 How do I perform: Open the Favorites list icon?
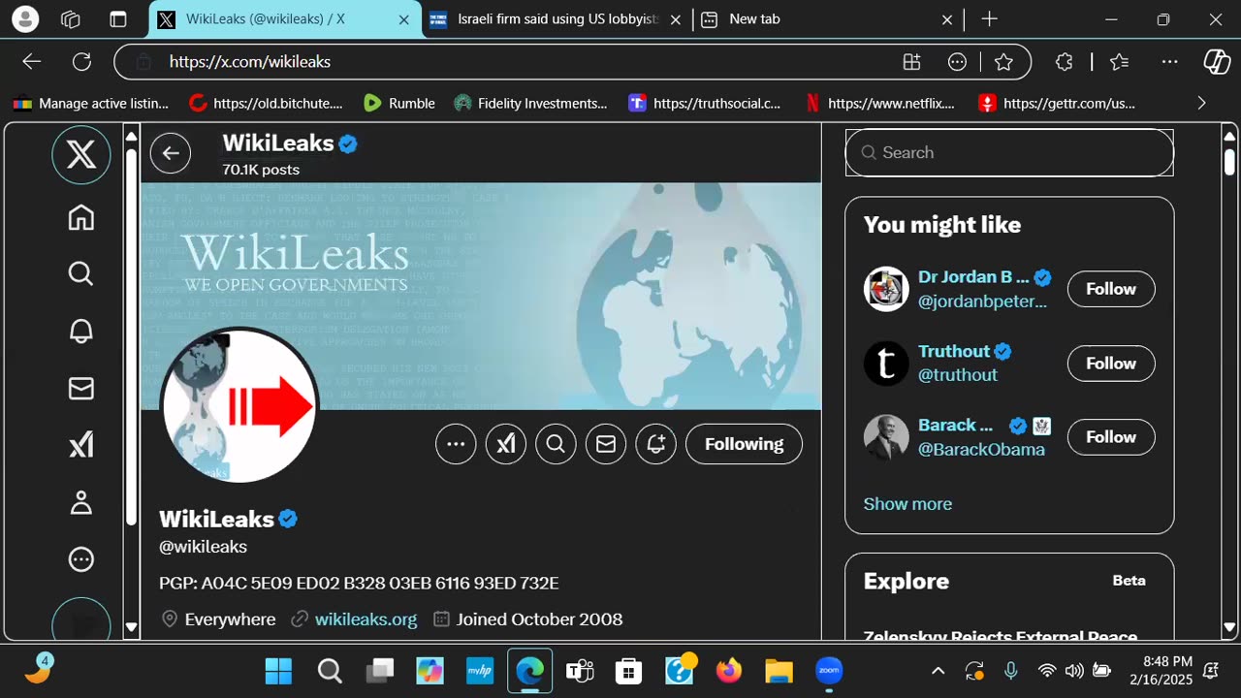1120,62
